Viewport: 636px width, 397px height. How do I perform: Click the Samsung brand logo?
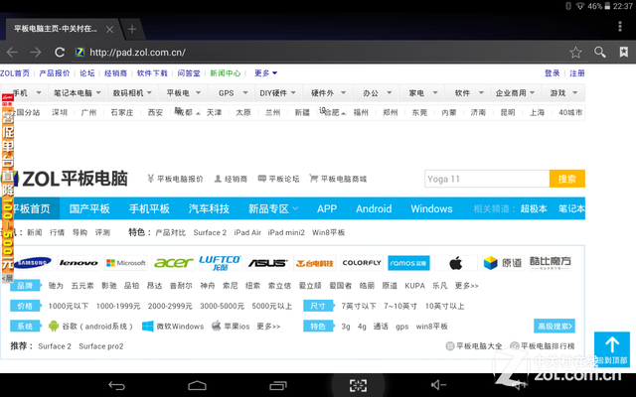coord(33,263)
